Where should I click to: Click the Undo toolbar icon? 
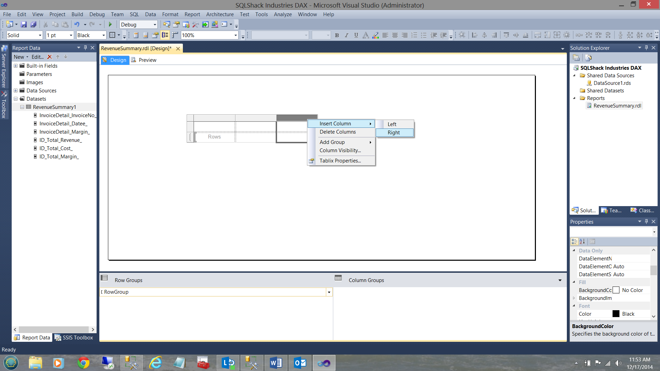pos(77,24)
